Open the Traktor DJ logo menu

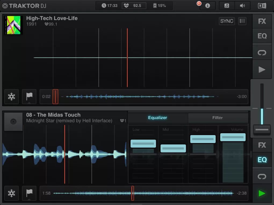24,6
